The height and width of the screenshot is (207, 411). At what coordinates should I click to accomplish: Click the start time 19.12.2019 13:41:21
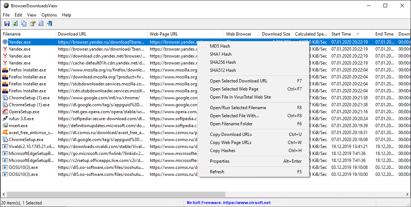[349, 147]
